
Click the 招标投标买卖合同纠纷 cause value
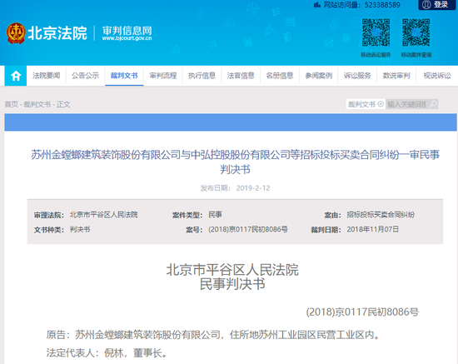[x=381, y=215]
